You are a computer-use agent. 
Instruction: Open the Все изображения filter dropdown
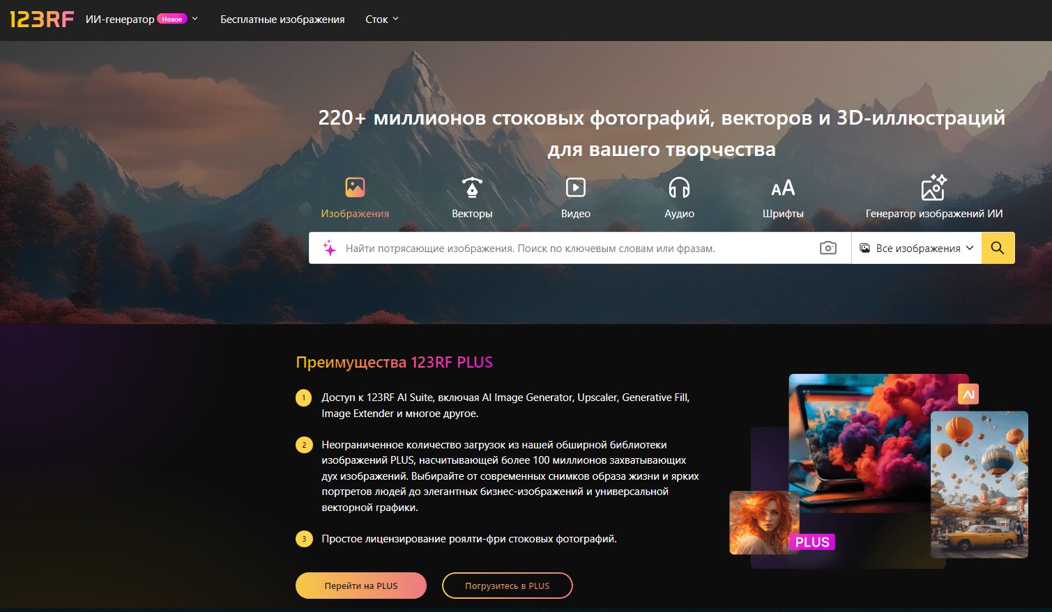[916, 248]
